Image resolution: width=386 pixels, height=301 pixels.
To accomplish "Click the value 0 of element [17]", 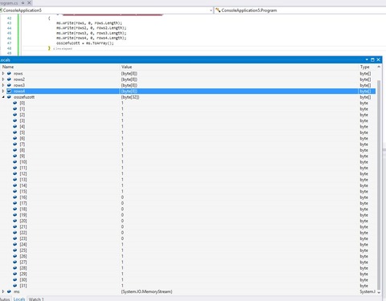I will (x=122, y=203).
